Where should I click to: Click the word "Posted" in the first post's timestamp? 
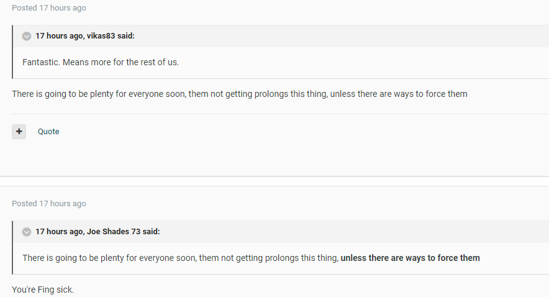24,8
